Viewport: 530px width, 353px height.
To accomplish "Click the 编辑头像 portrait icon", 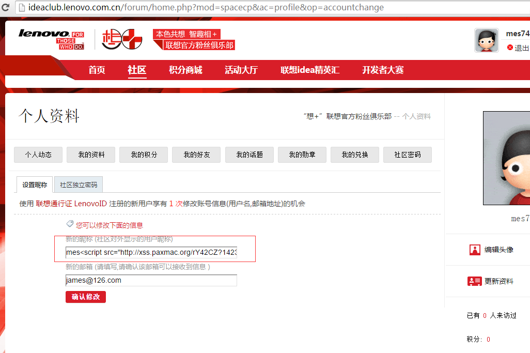I will coord(475,250).
